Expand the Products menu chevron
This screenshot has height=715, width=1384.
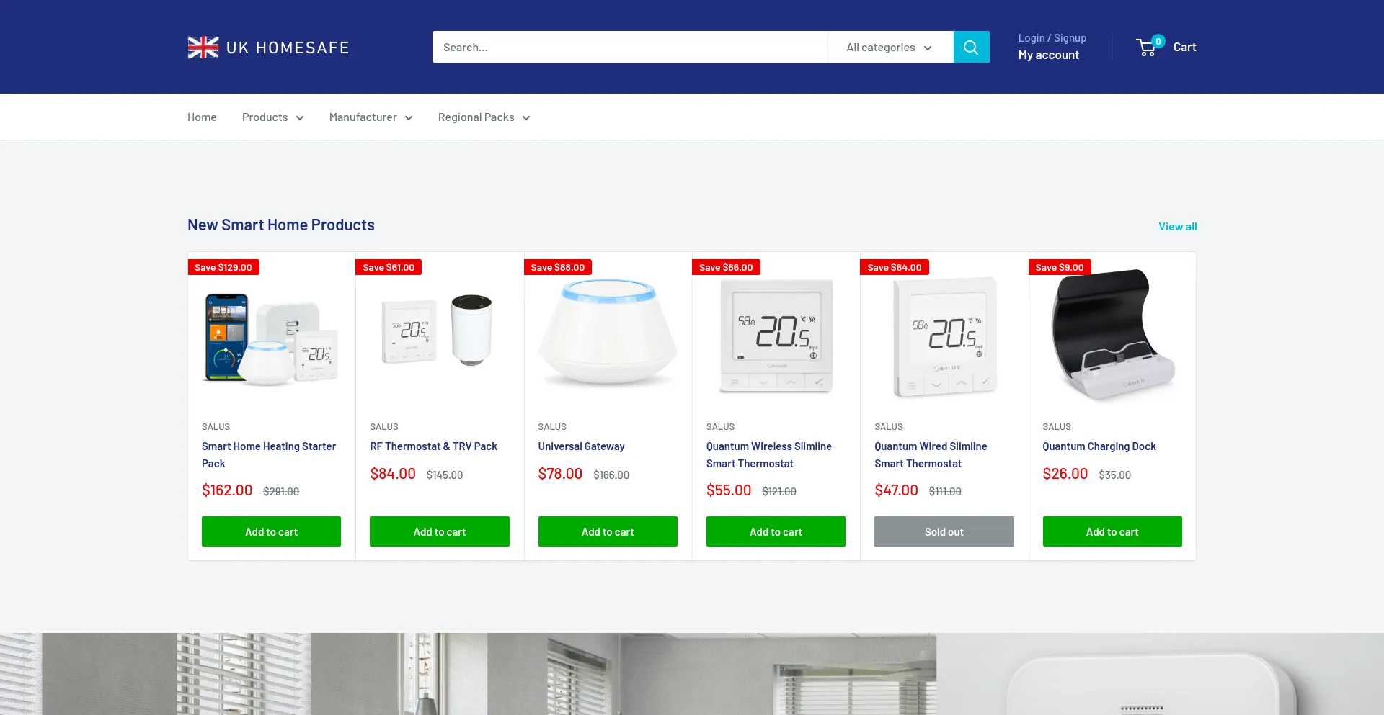300,117
